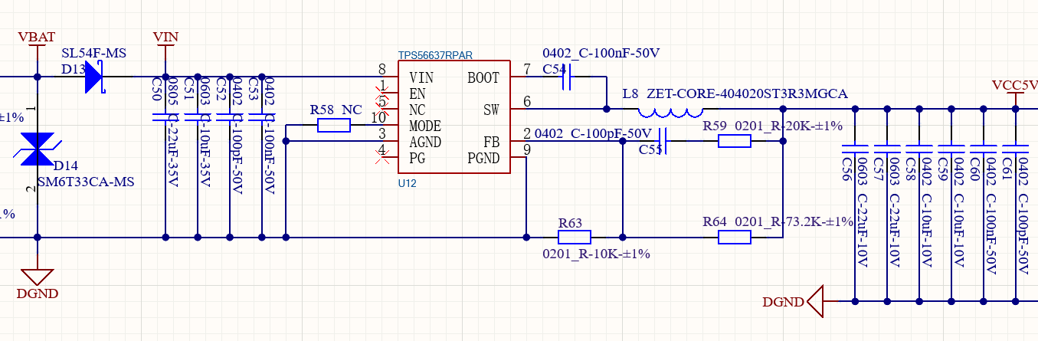Select the 0805 C-22uF-35V rotated value text
Viewport: 1038px width, 341px height.
[x=173, y=132]
